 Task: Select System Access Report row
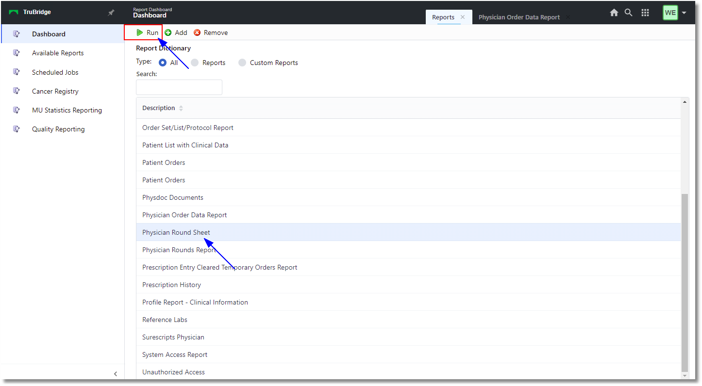click(x=408, y=354)
